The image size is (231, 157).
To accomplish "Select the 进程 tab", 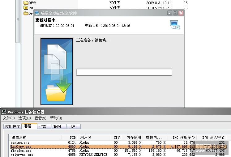I will (29, 126).
